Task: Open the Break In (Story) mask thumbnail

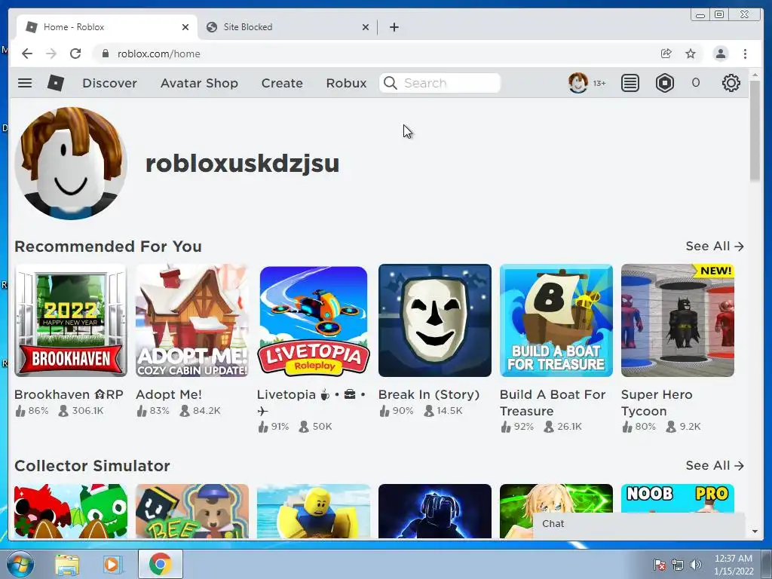Action: click(x=435, y=320)
